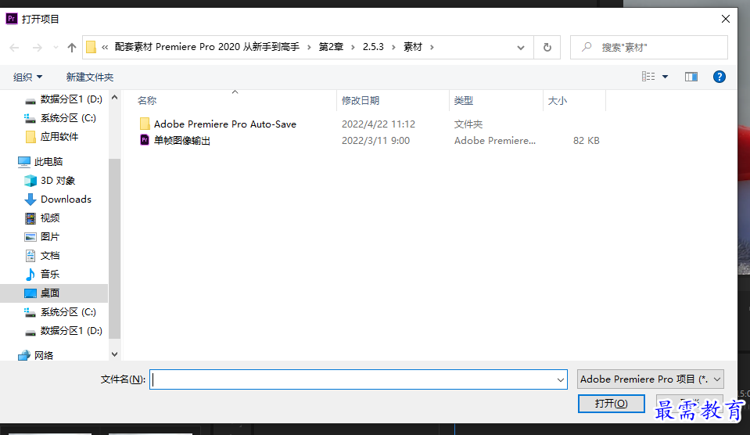Open the view options dropdown arrow

(665, 77)
